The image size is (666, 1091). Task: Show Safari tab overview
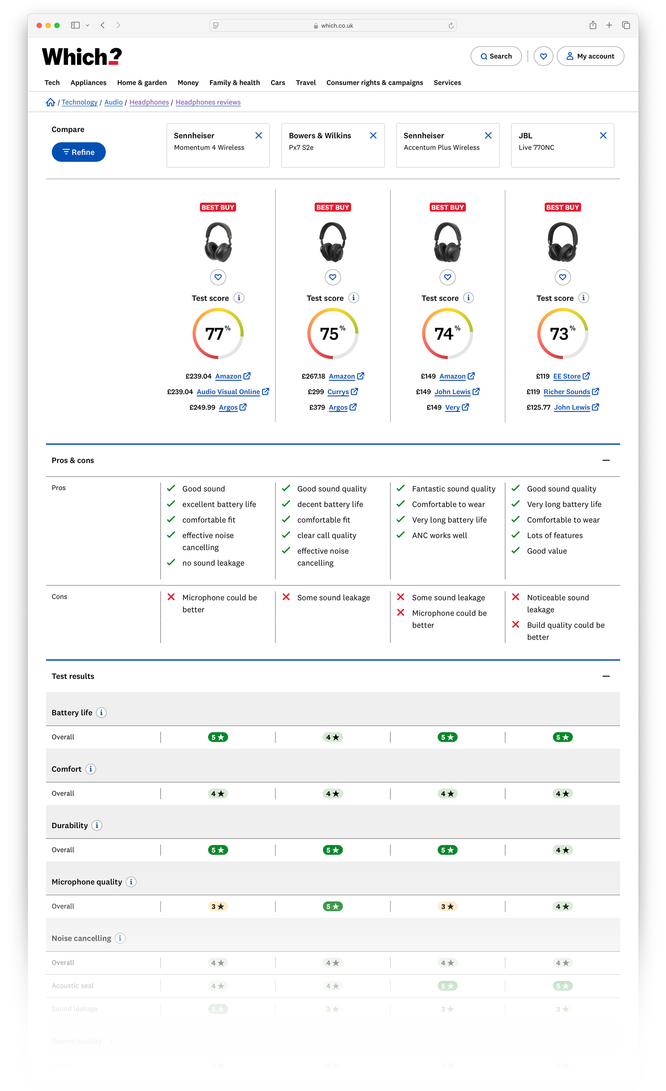pos(626,25)
